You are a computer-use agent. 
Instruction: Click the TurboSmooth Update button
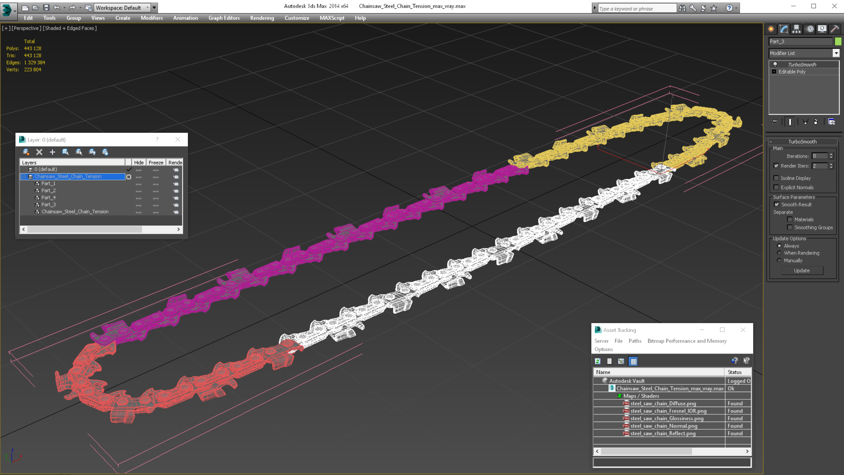[802, 270]
